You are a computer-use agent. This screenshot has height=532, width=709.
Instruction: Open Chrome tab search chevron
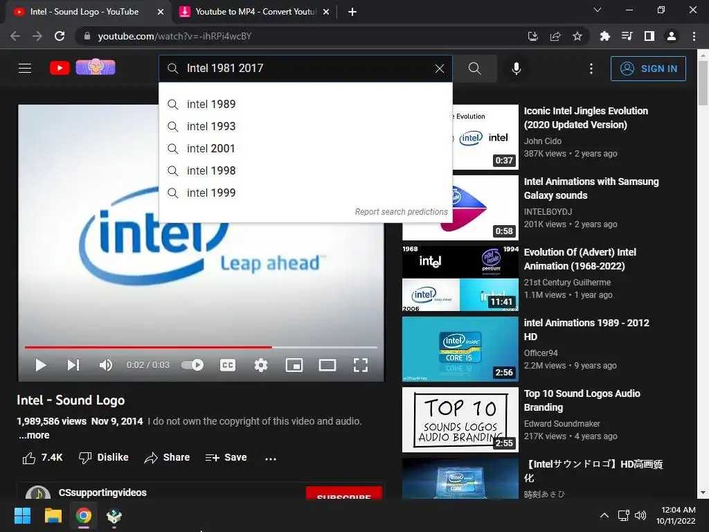coord(598,10)
